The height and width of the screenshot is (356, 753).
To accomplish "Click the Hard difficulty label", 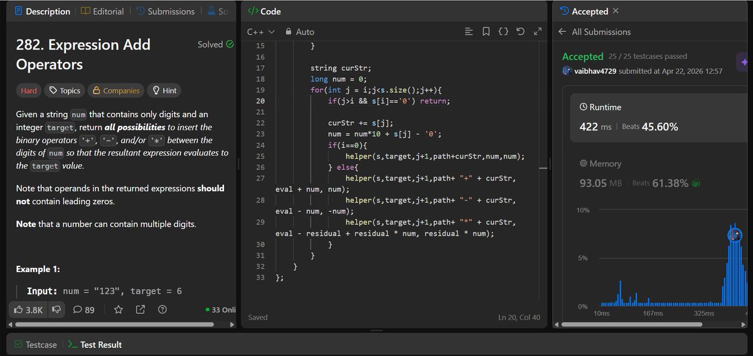I will pyautogui.click(x=29, y=91).
